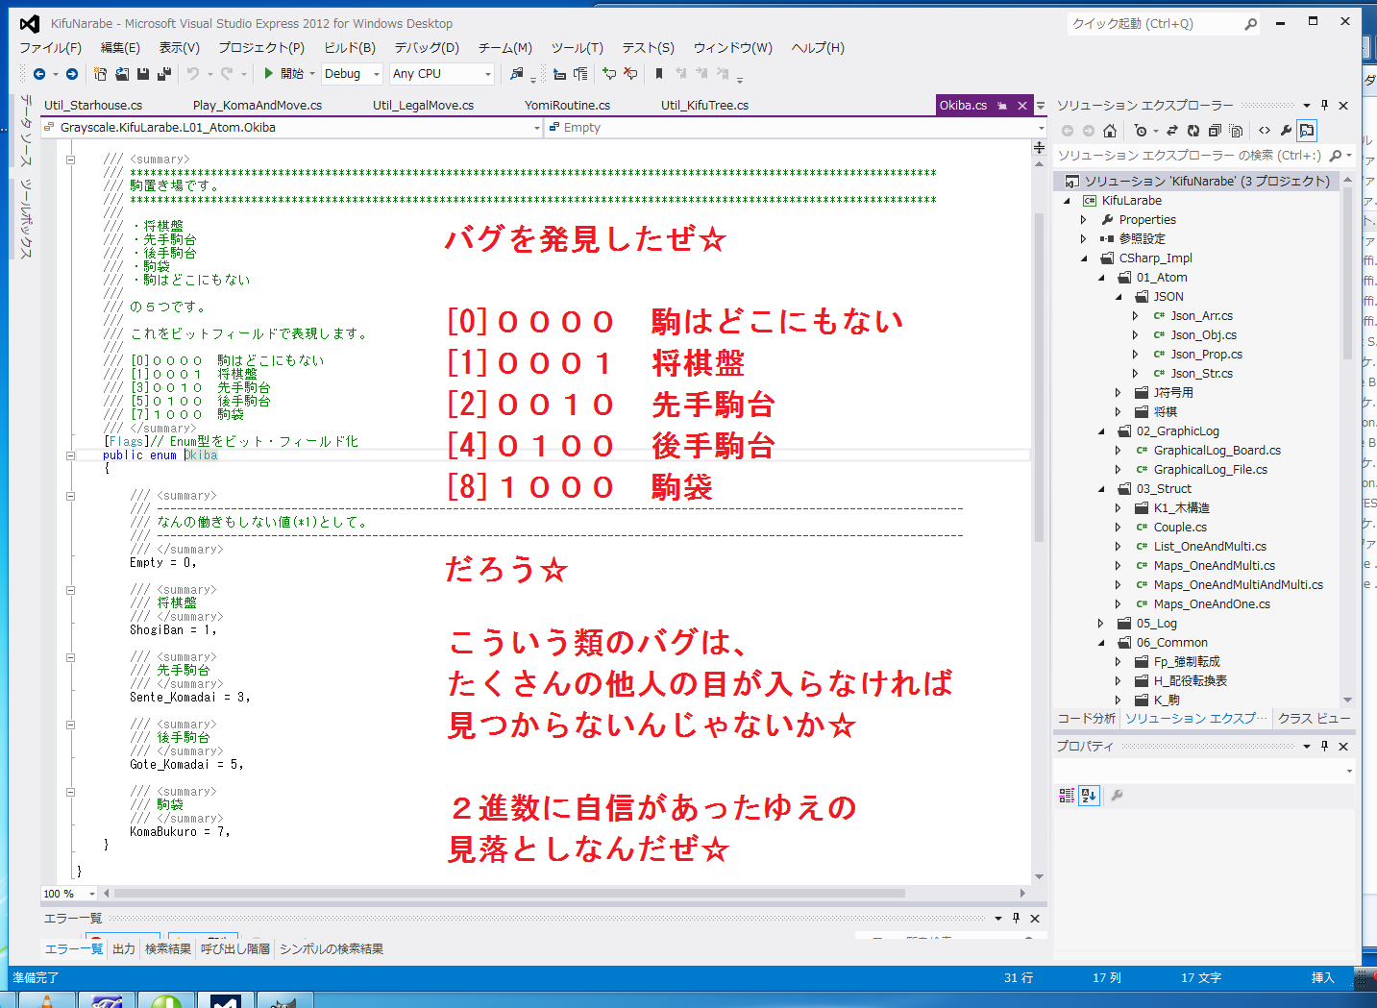
Task: Select Maps_OneAndMulti.cs in Solution Explorer
Action: (x=1215, y=566)
